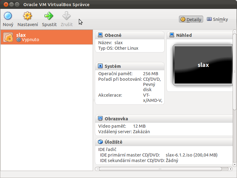Click the Náhled preview icon
This screenshot has height=178, width=237.
click(172, 35)
